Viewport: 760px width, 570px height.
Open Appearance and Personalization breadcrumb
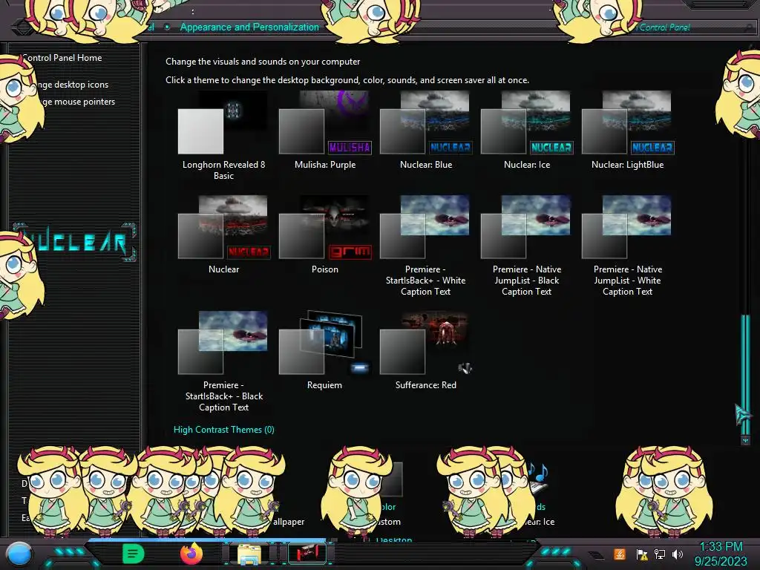coord(249,27)
